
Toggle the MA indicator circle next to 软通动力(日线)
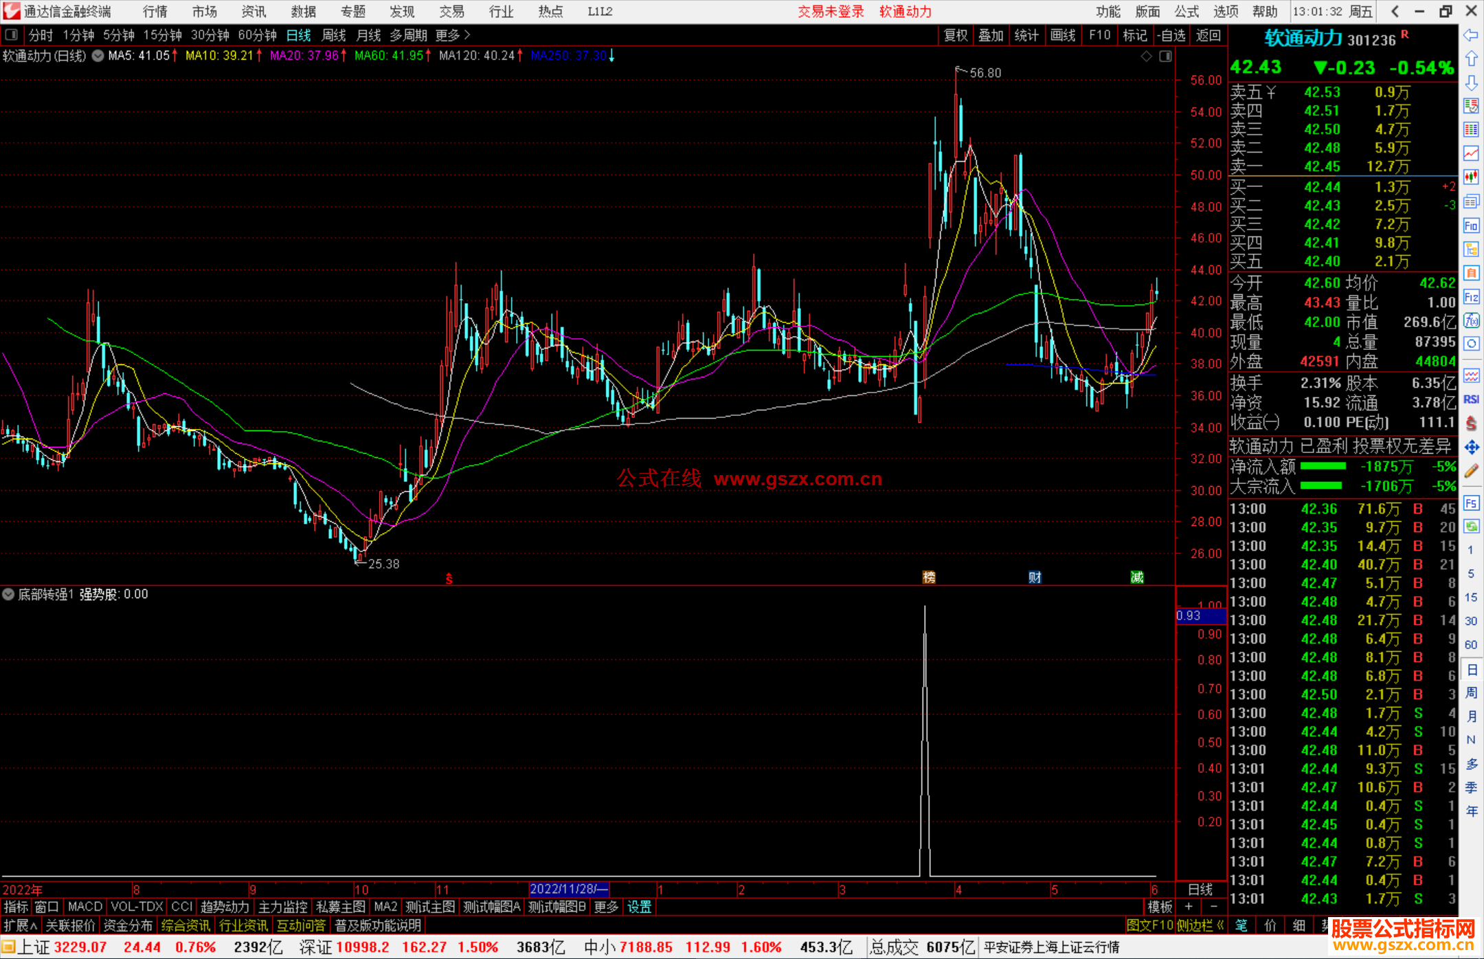point(98,56)
